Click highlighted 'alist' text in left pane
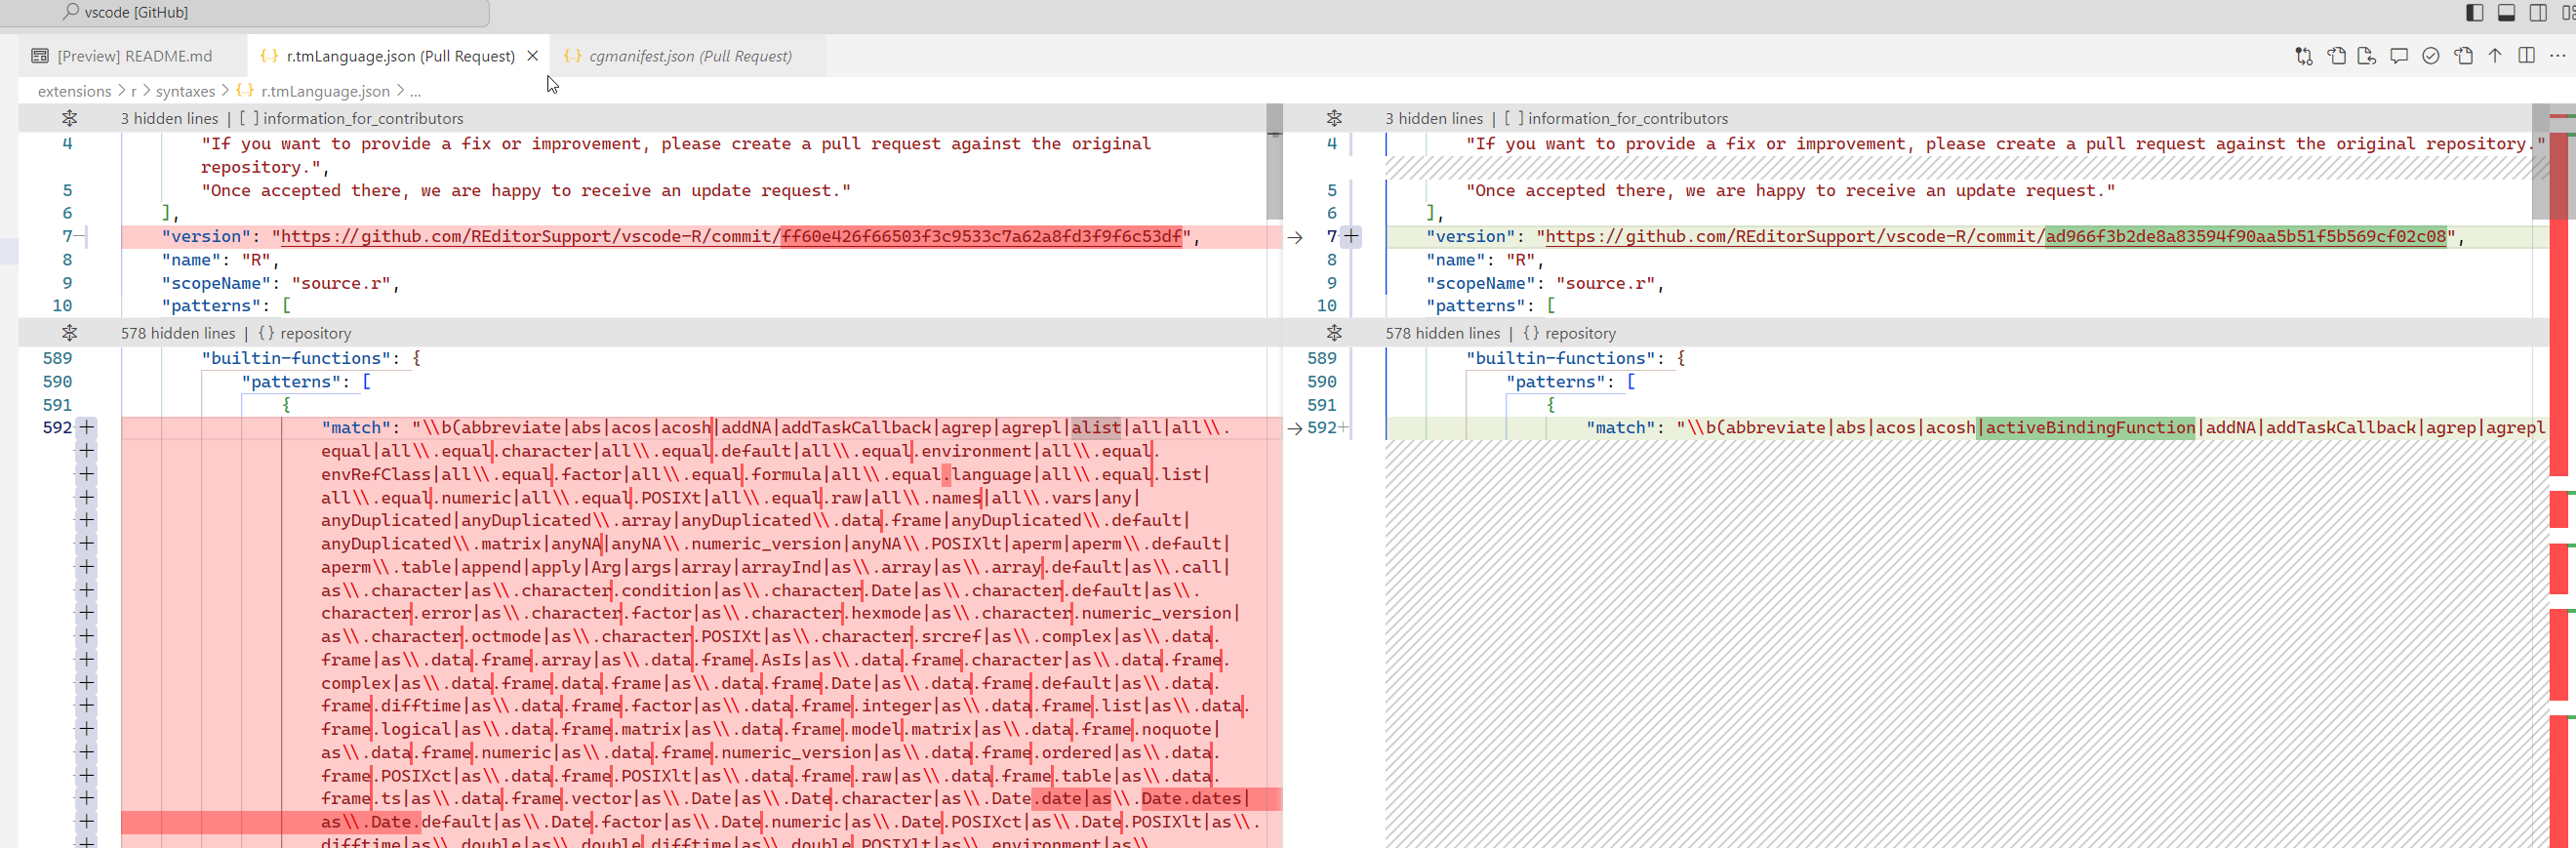Screen dimensions: 2576x848 [x=1095, y=428]
